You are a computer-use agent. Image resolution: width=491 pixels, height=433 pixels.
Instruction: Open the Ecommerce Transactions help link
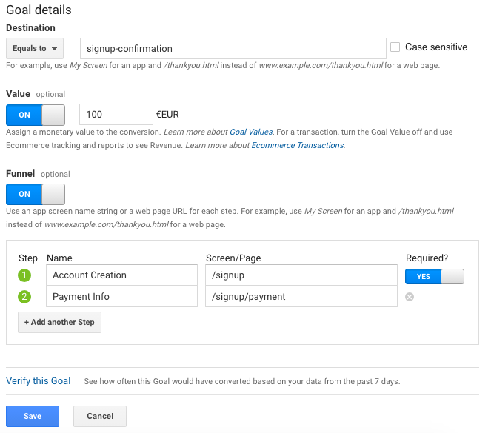coord(298,146)
